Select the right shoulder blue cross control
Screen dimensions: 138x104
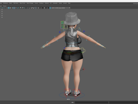[x=84, y=31]
